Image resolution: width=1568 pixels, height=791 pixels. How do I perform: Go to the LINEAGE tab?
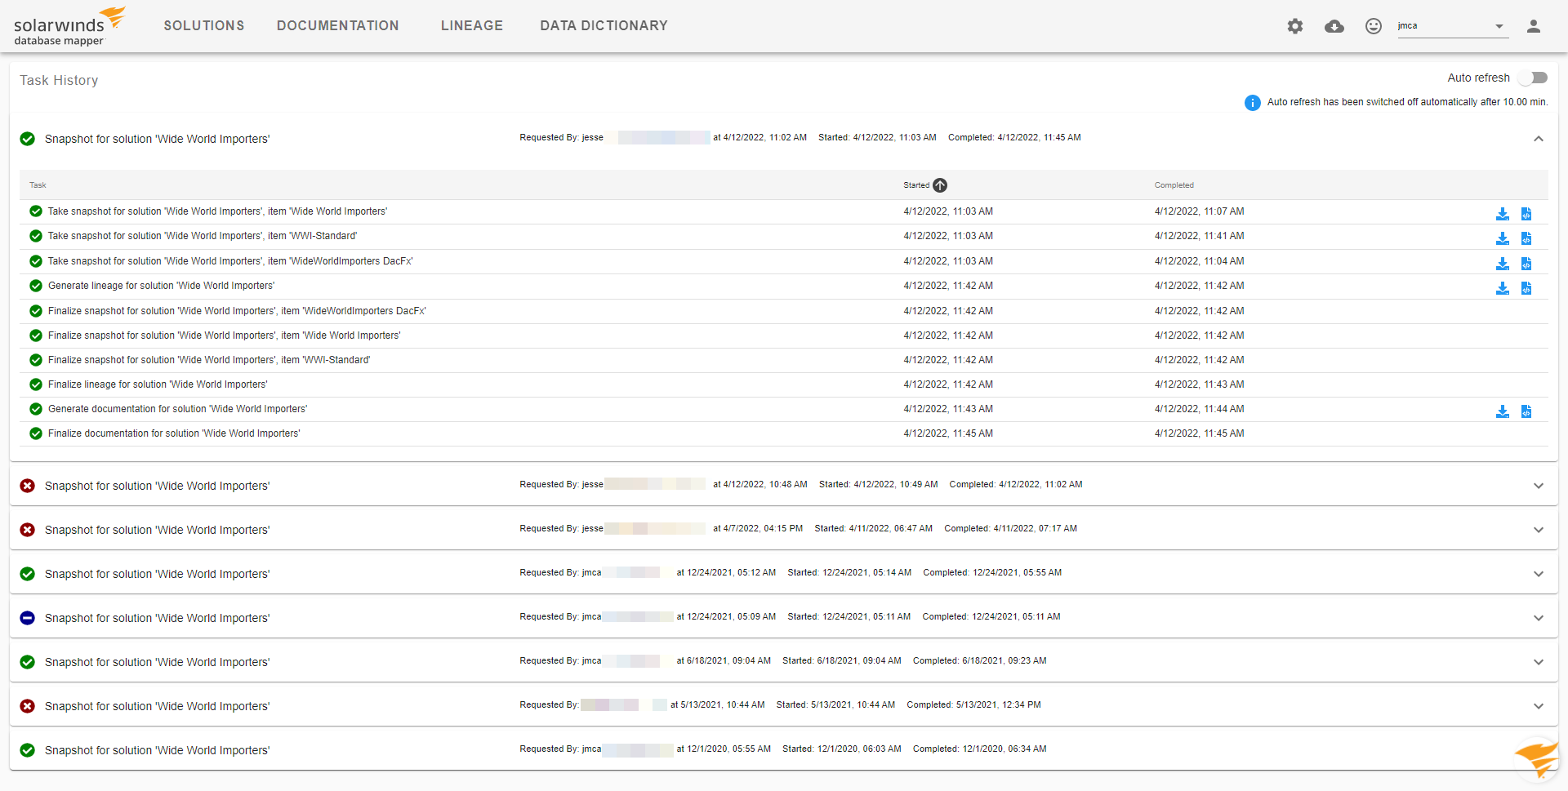(472, 26)
